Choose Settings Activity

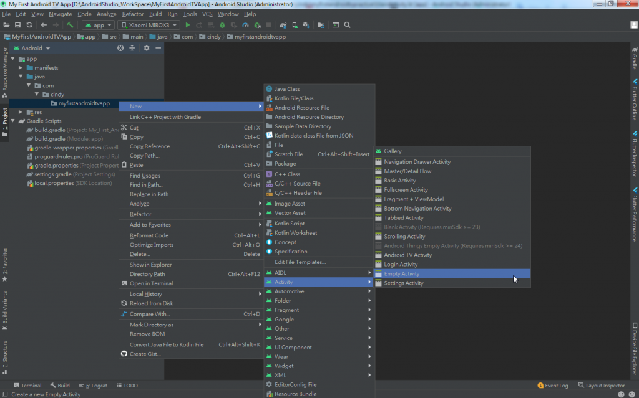(452, 283)
